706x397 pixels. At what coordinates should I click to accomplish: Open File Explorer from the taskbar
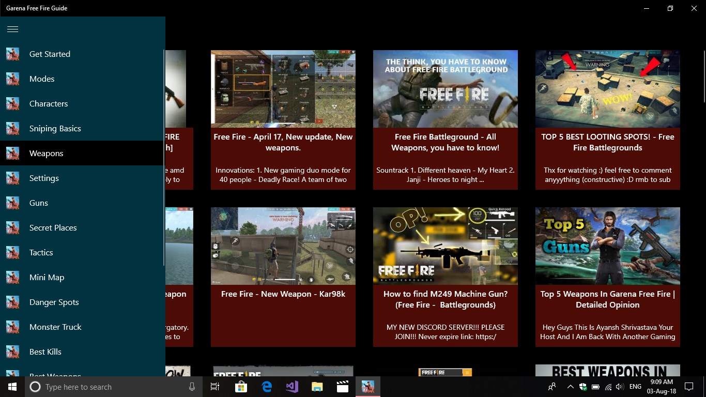[317, 387]
